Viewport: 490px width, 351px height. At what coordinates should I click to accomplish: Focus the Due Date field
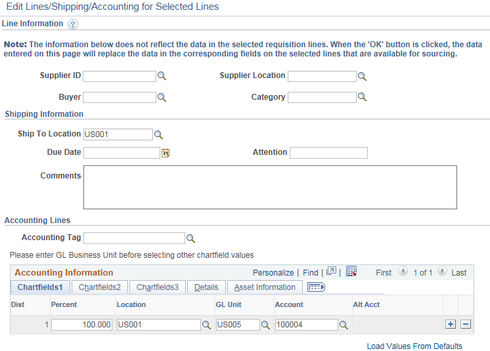click(x=122, y=153)
